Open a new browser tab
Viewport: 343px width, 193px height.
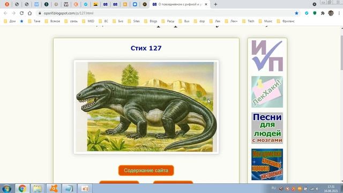pos(215,4)
